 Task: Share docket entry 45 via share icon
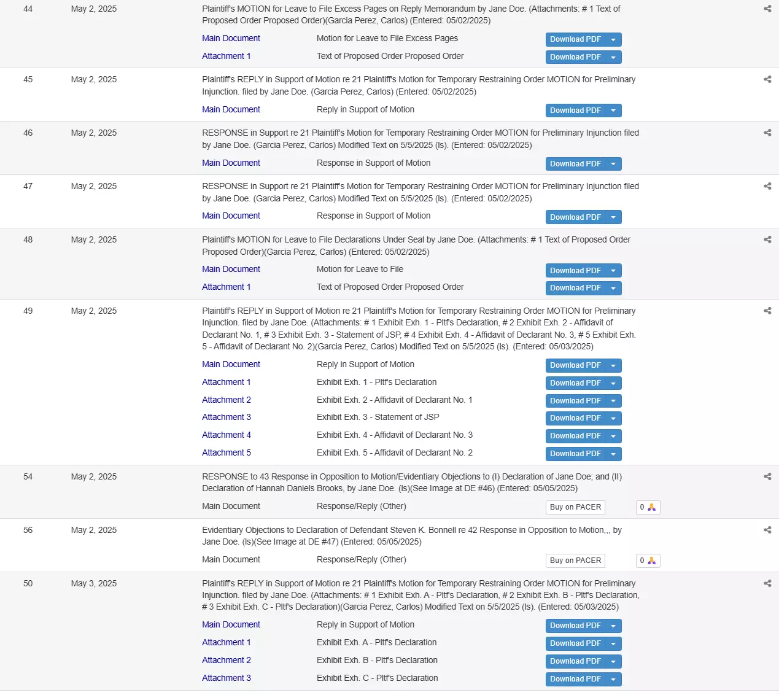[767, 79]
